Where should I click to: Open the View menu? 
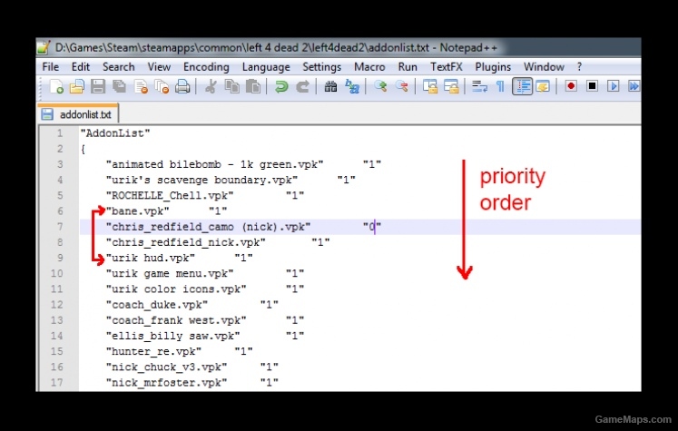159,67
